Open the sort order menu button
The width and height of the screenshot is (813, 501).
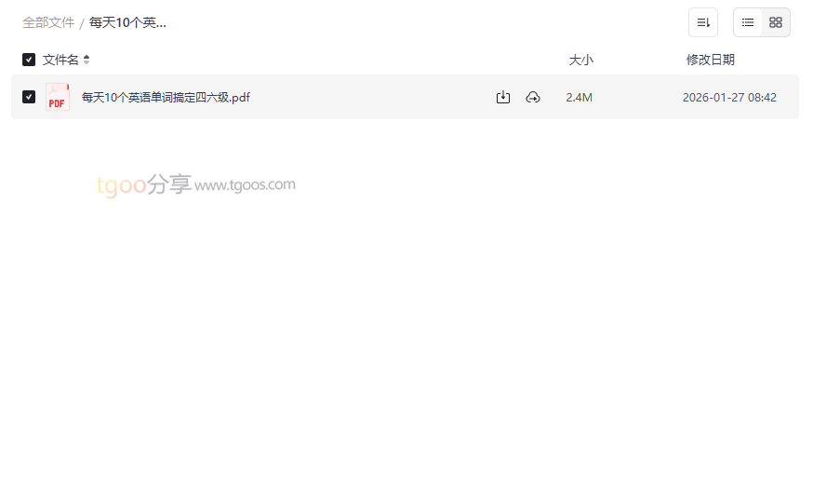coord(703,22)
